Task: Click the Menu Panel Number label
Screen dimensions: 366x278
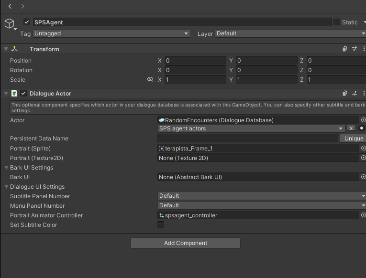Action: [37, 206]
